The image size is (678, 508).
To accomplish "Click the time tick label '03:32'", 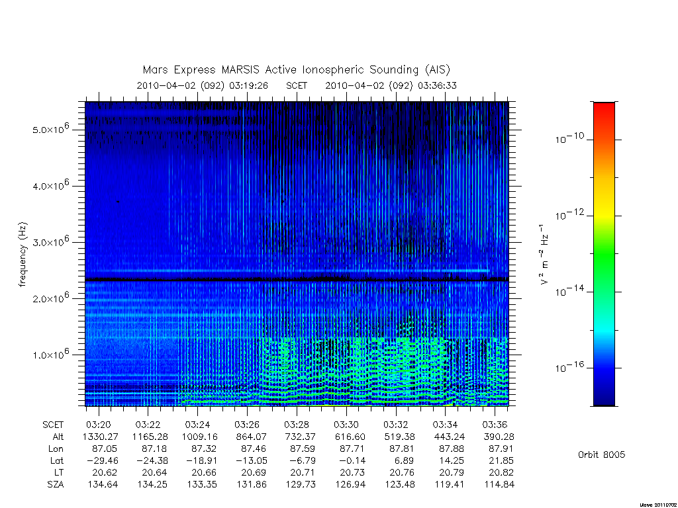I will (396, 425).
